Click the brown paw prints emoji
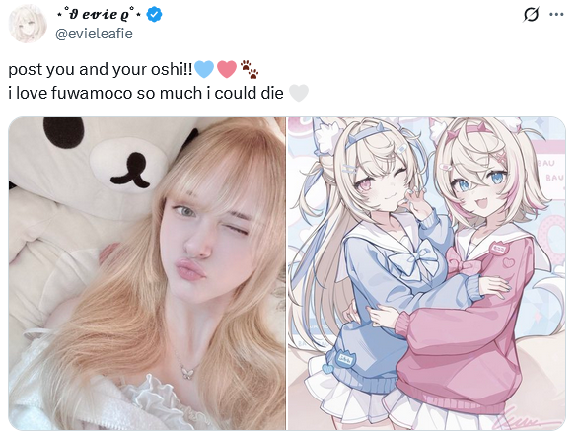Viewport: 577px width, 434px height. [250, 69]
